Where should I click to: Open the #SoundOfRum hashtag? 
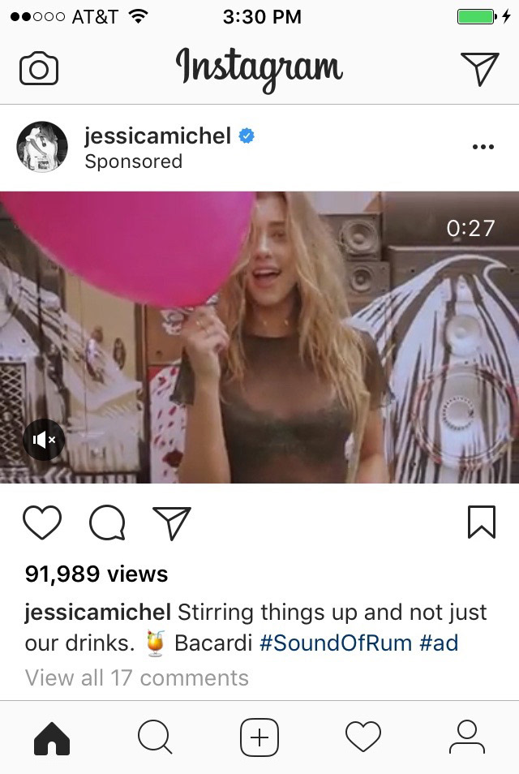click(x=336, y=643)
